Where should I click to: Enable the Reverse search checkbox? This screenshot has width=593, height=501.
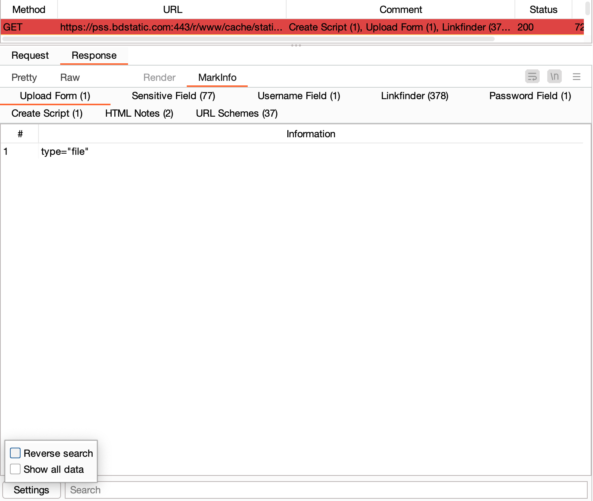(15, 453)
